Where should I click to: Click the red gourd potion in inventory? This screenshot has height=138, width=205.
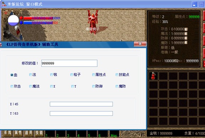(x=153, y=76)
